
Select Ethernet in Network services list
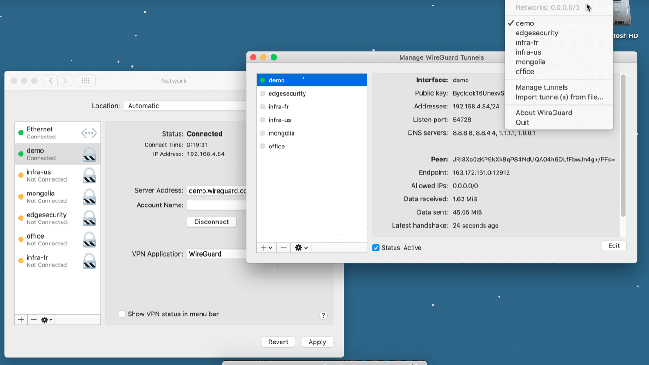click(57, 133)
